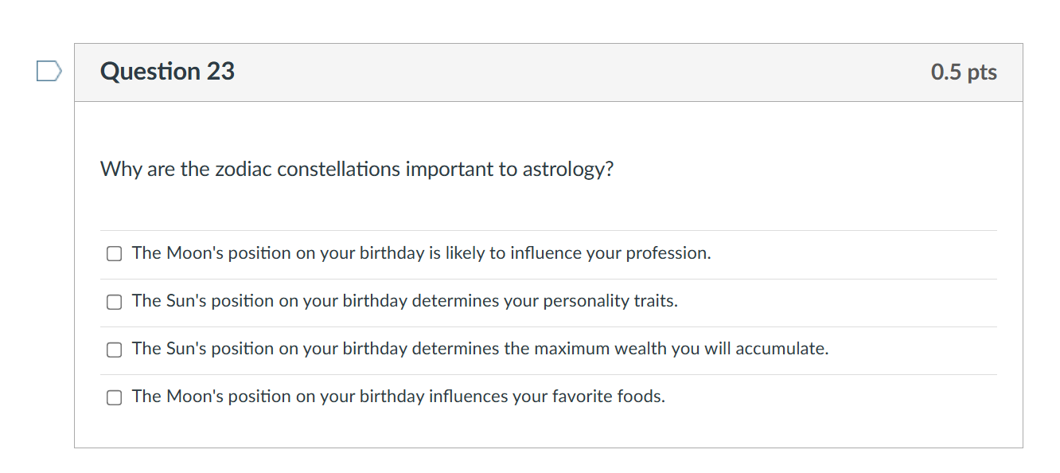This screenshot has height=473, width=1060.
Task: Mark the Moon influences favorite foods checkbox
Action: tap(115, 397)
